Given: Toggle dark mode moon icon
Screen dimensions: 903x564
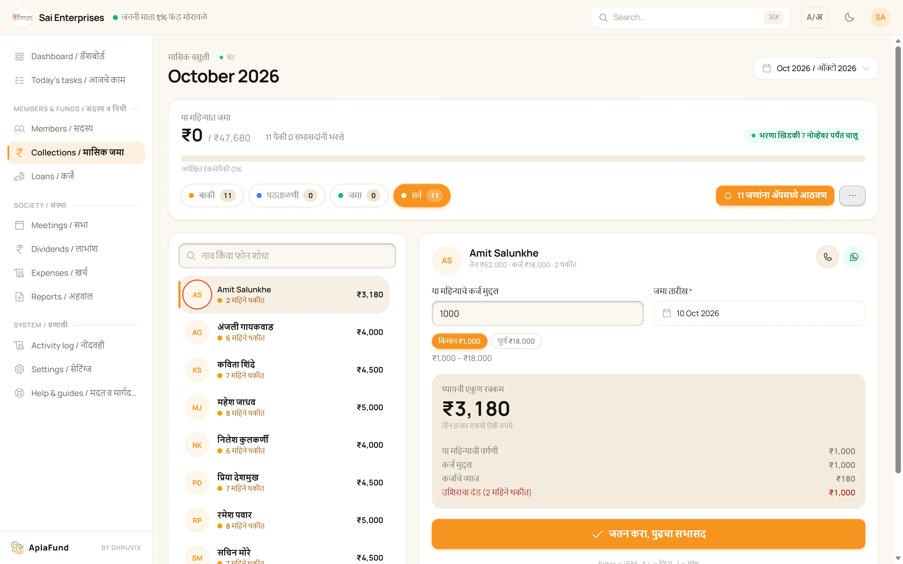Looking at the screenshot, I should click(849, 17).
